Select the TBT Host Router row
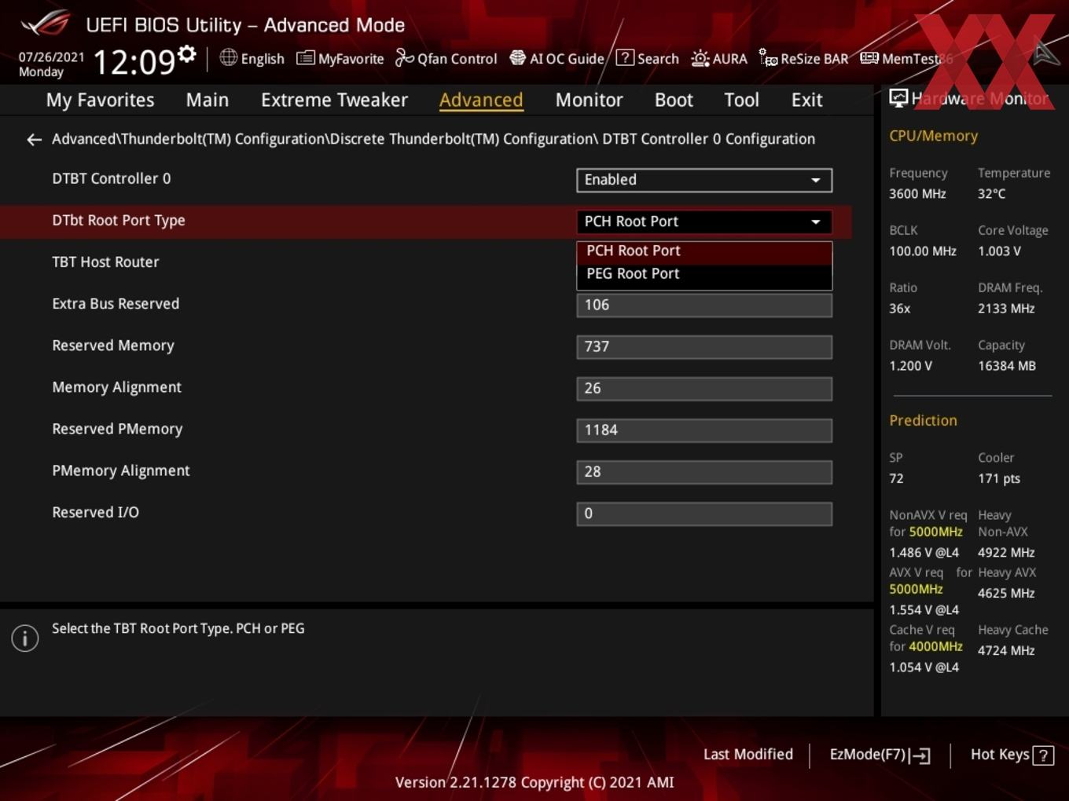 [x=105, y=262]
